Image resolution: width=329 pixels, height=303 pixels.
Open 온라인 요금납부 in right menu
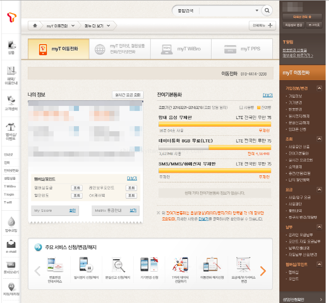point(301,235)
